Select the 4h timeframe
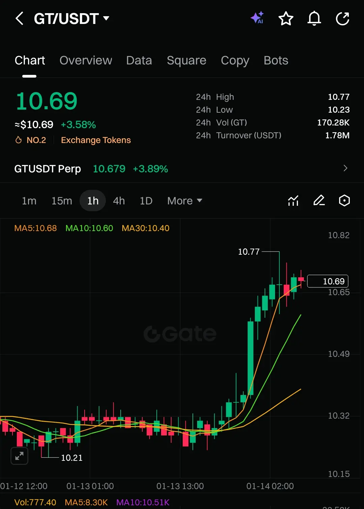Screen dimensions: 364x509 pyautogui.click(x=119, y=201)
